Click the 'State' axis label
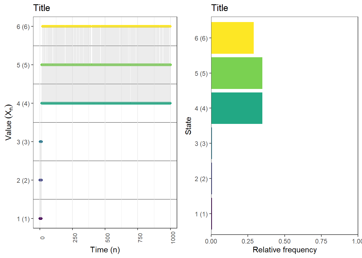362x258 pixels. [x=188, y=126]
